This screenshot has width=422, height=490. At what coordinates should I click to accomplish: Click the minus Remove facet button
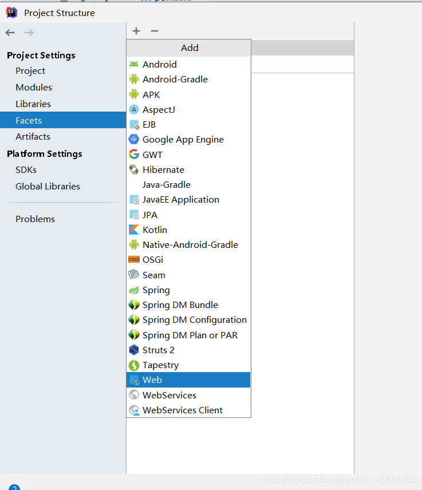pos(155,31)
